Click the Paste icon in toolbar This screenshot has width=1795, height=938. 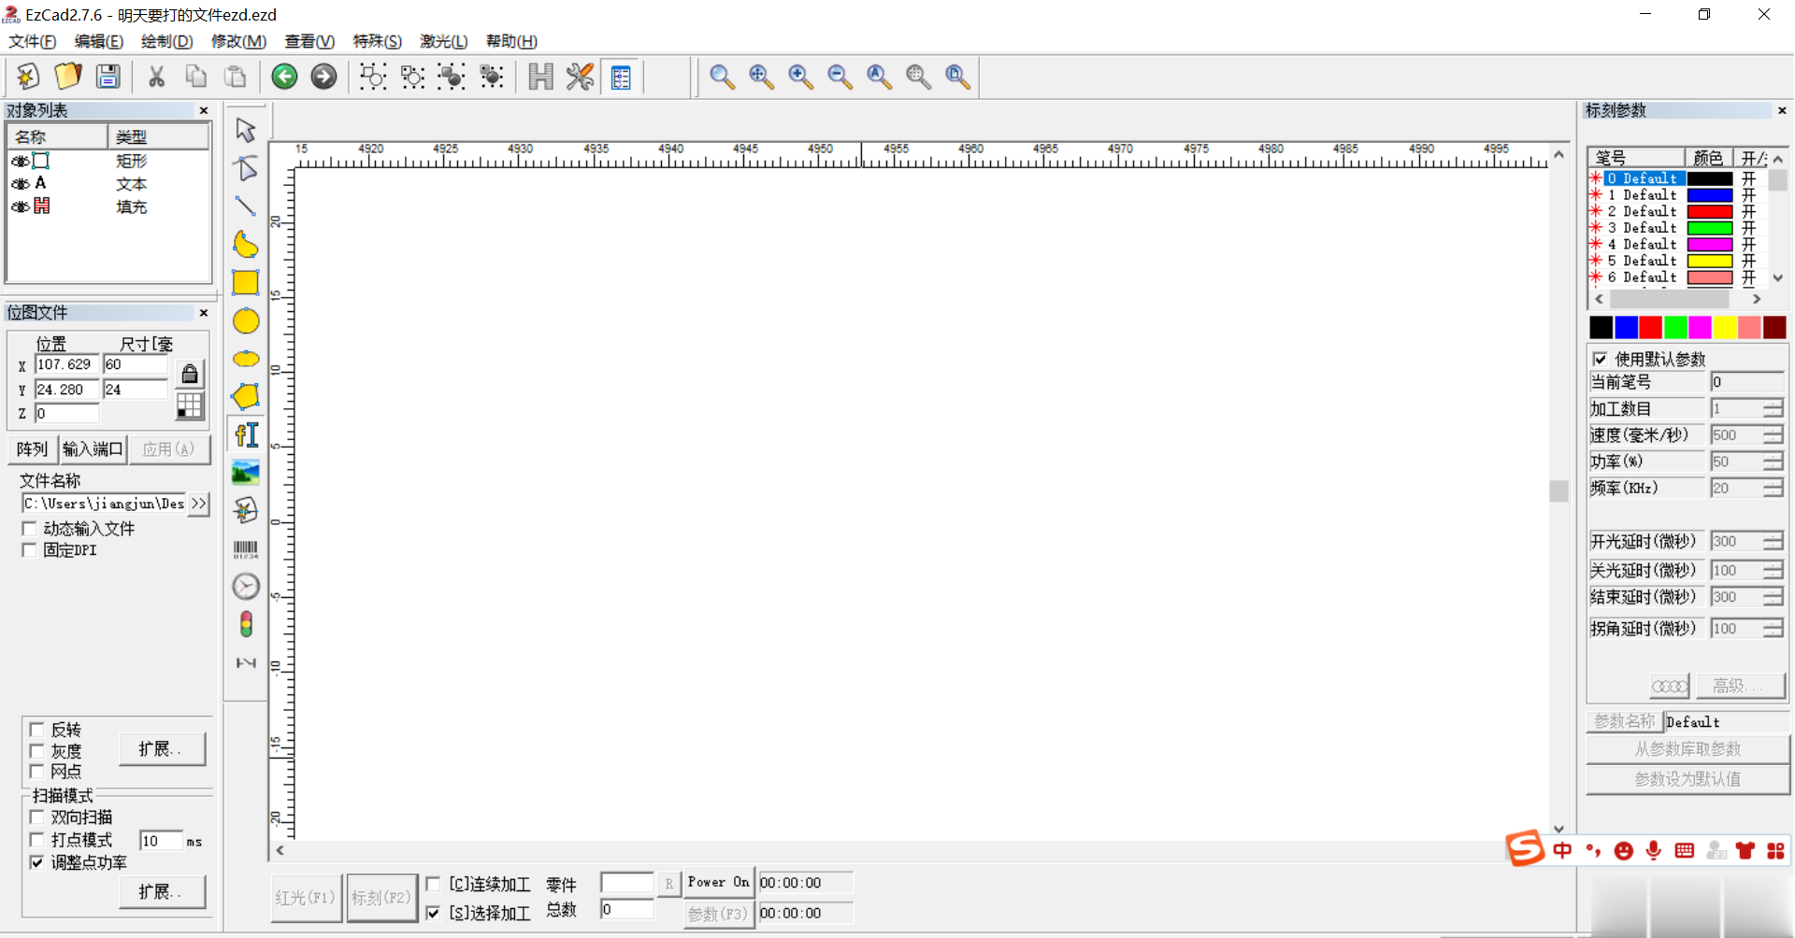(236, 77)
